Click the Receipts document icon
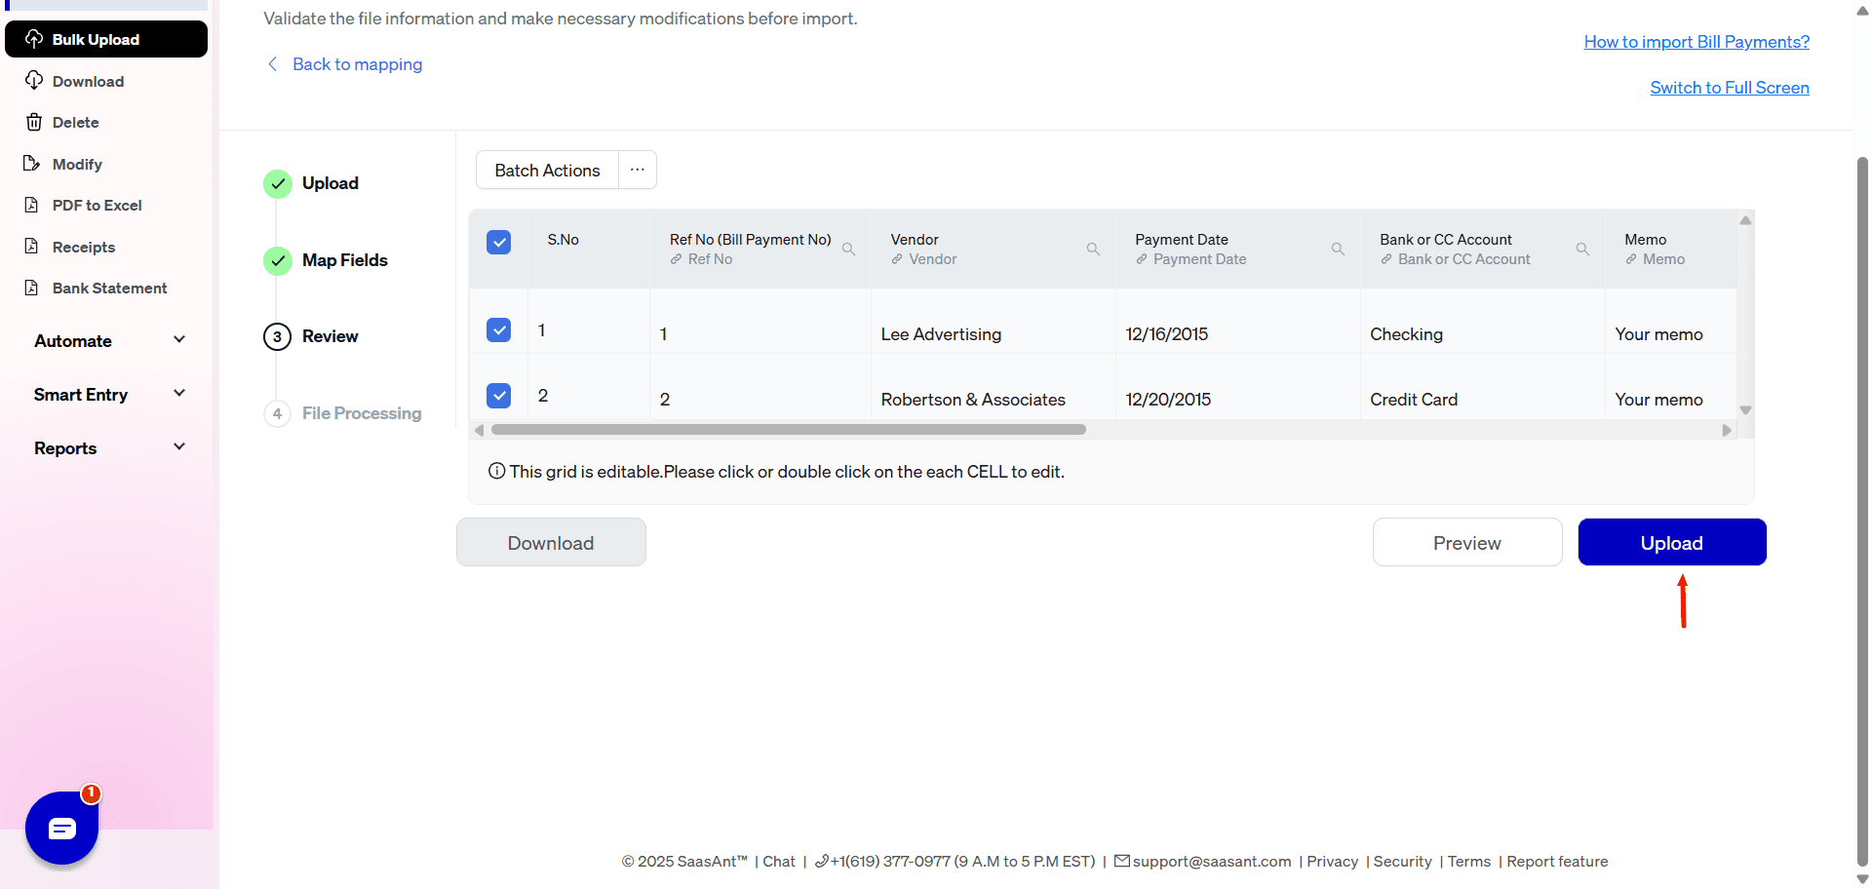 (32, 246)
